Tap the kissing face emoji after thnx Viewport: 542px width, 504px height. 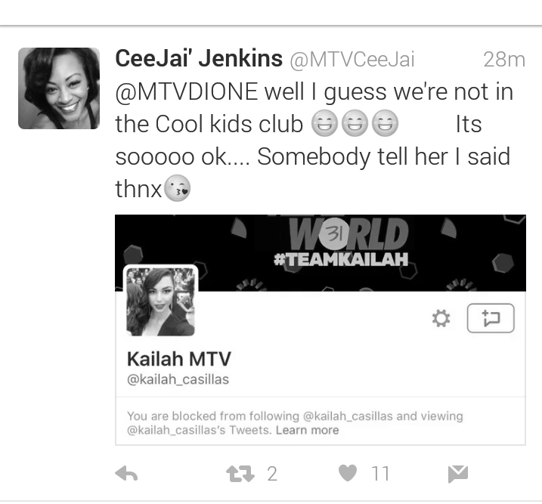[x=177, y=188]
